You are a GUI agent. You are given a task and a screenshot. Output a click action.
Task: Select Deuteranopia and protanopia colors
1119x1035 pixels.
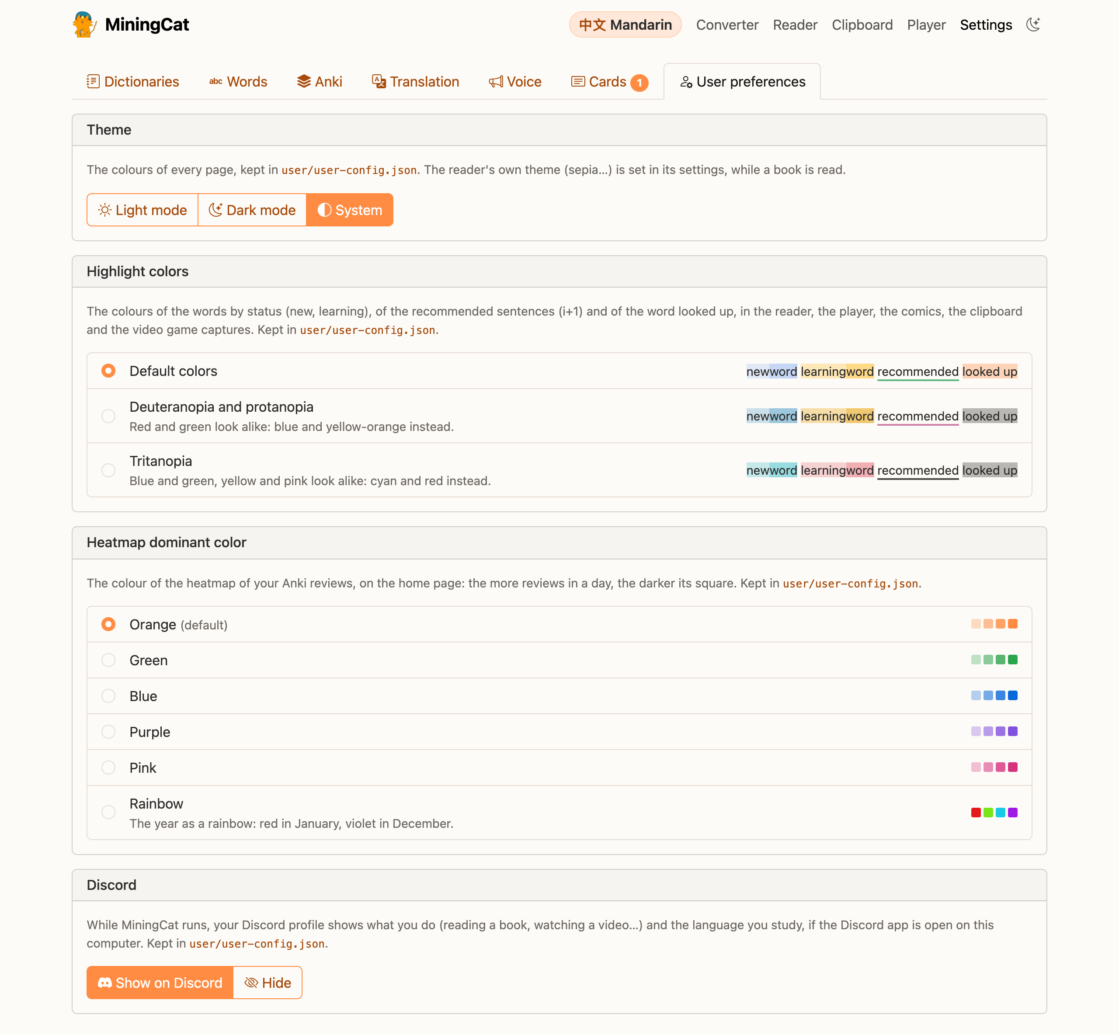click(559, 416)
